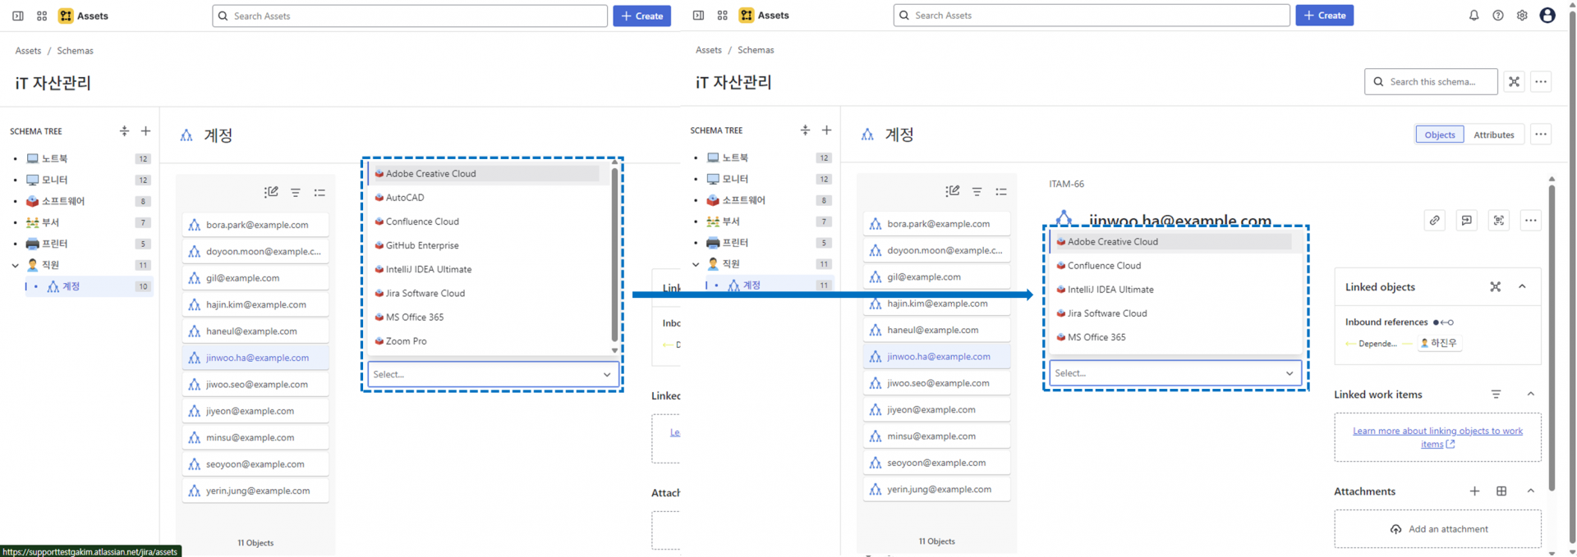Viewport: 1577px width, 557px height.
Task: Click the expand icon beside schema search
Action: click(x=1514, y=81)
